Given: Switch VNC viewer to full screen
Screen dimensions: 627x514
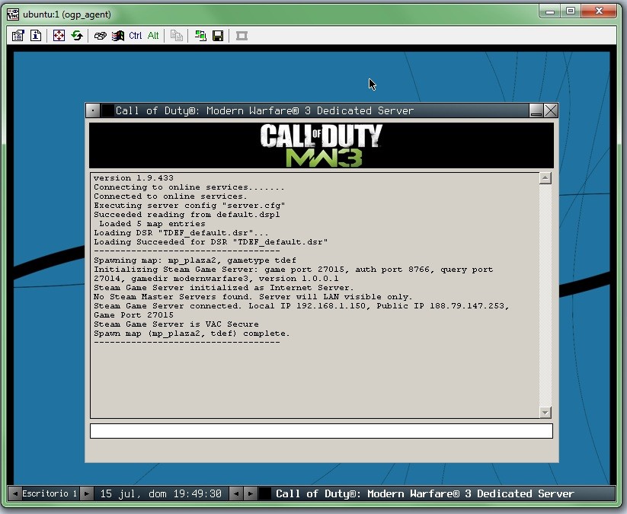Looking at the screenshot, I should pyautogui.click(x=59, y=36).
